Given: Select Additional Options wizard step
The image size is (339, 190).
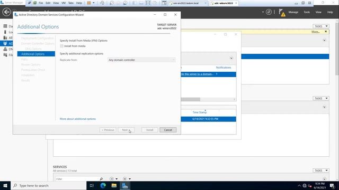Looking at the screenshot, I should 36,54.
